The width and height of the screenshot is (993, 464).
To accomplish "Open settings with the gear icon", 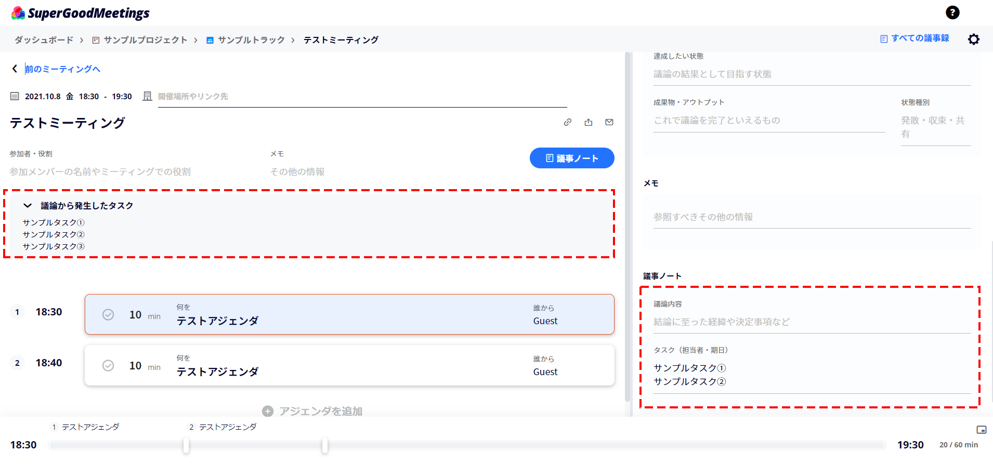I will tap(973, 39).
